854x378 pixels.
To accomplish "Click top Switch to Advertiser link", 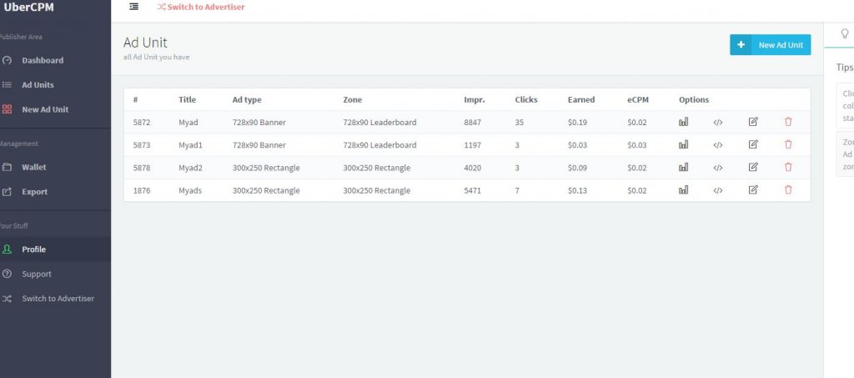I will (x=201, y=7).
